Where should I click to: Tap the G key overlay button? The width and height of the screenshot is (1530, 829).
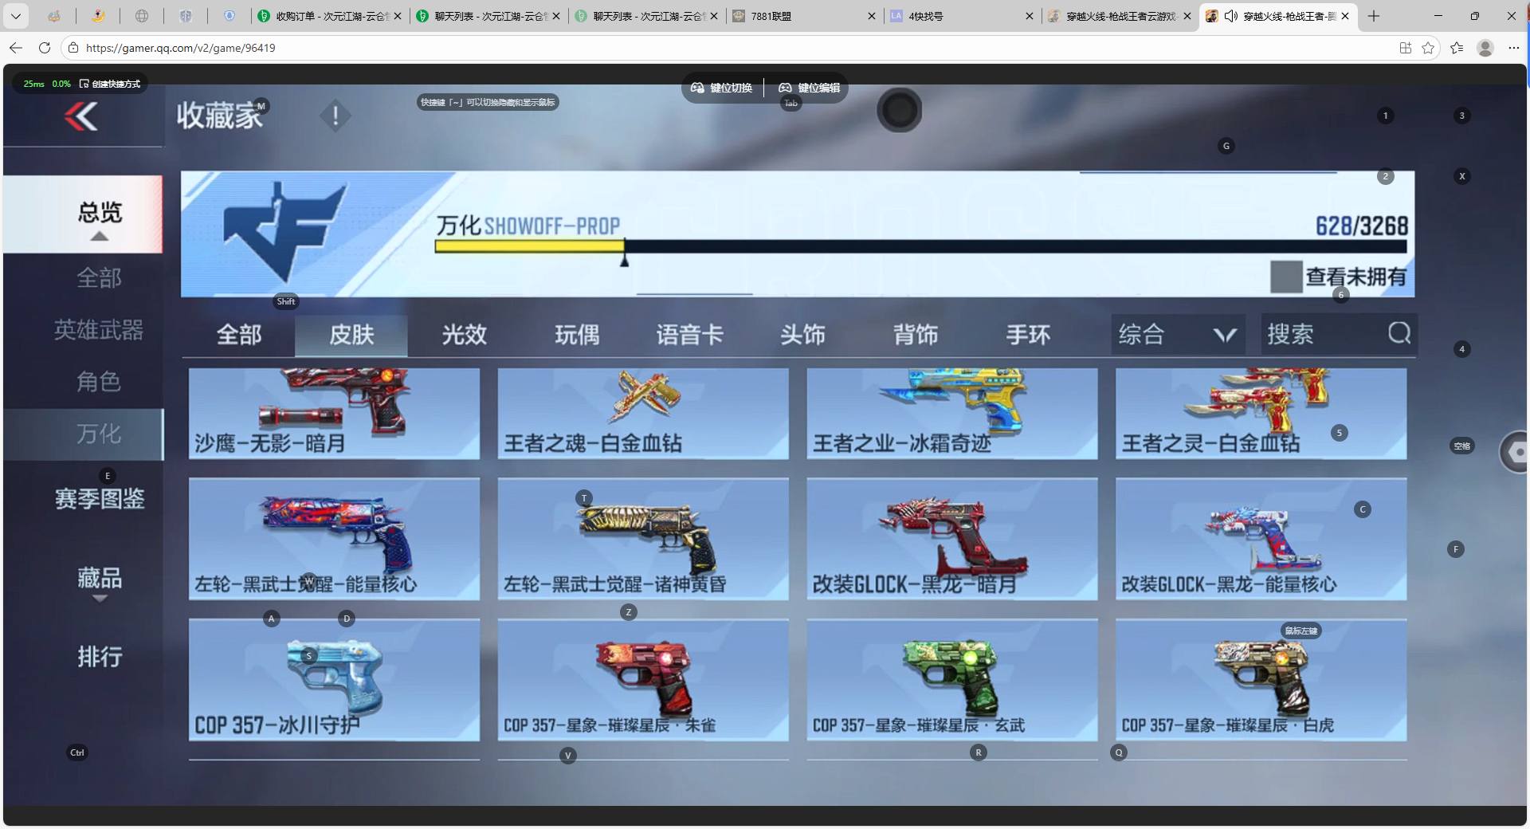[x=1226, y=146]
